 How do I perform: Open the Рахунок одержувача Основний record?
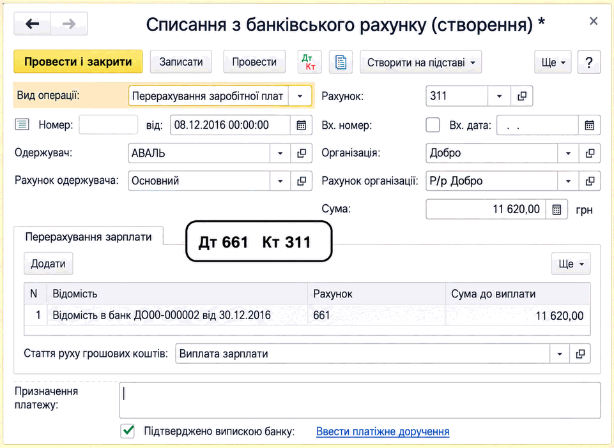(302, 181)
